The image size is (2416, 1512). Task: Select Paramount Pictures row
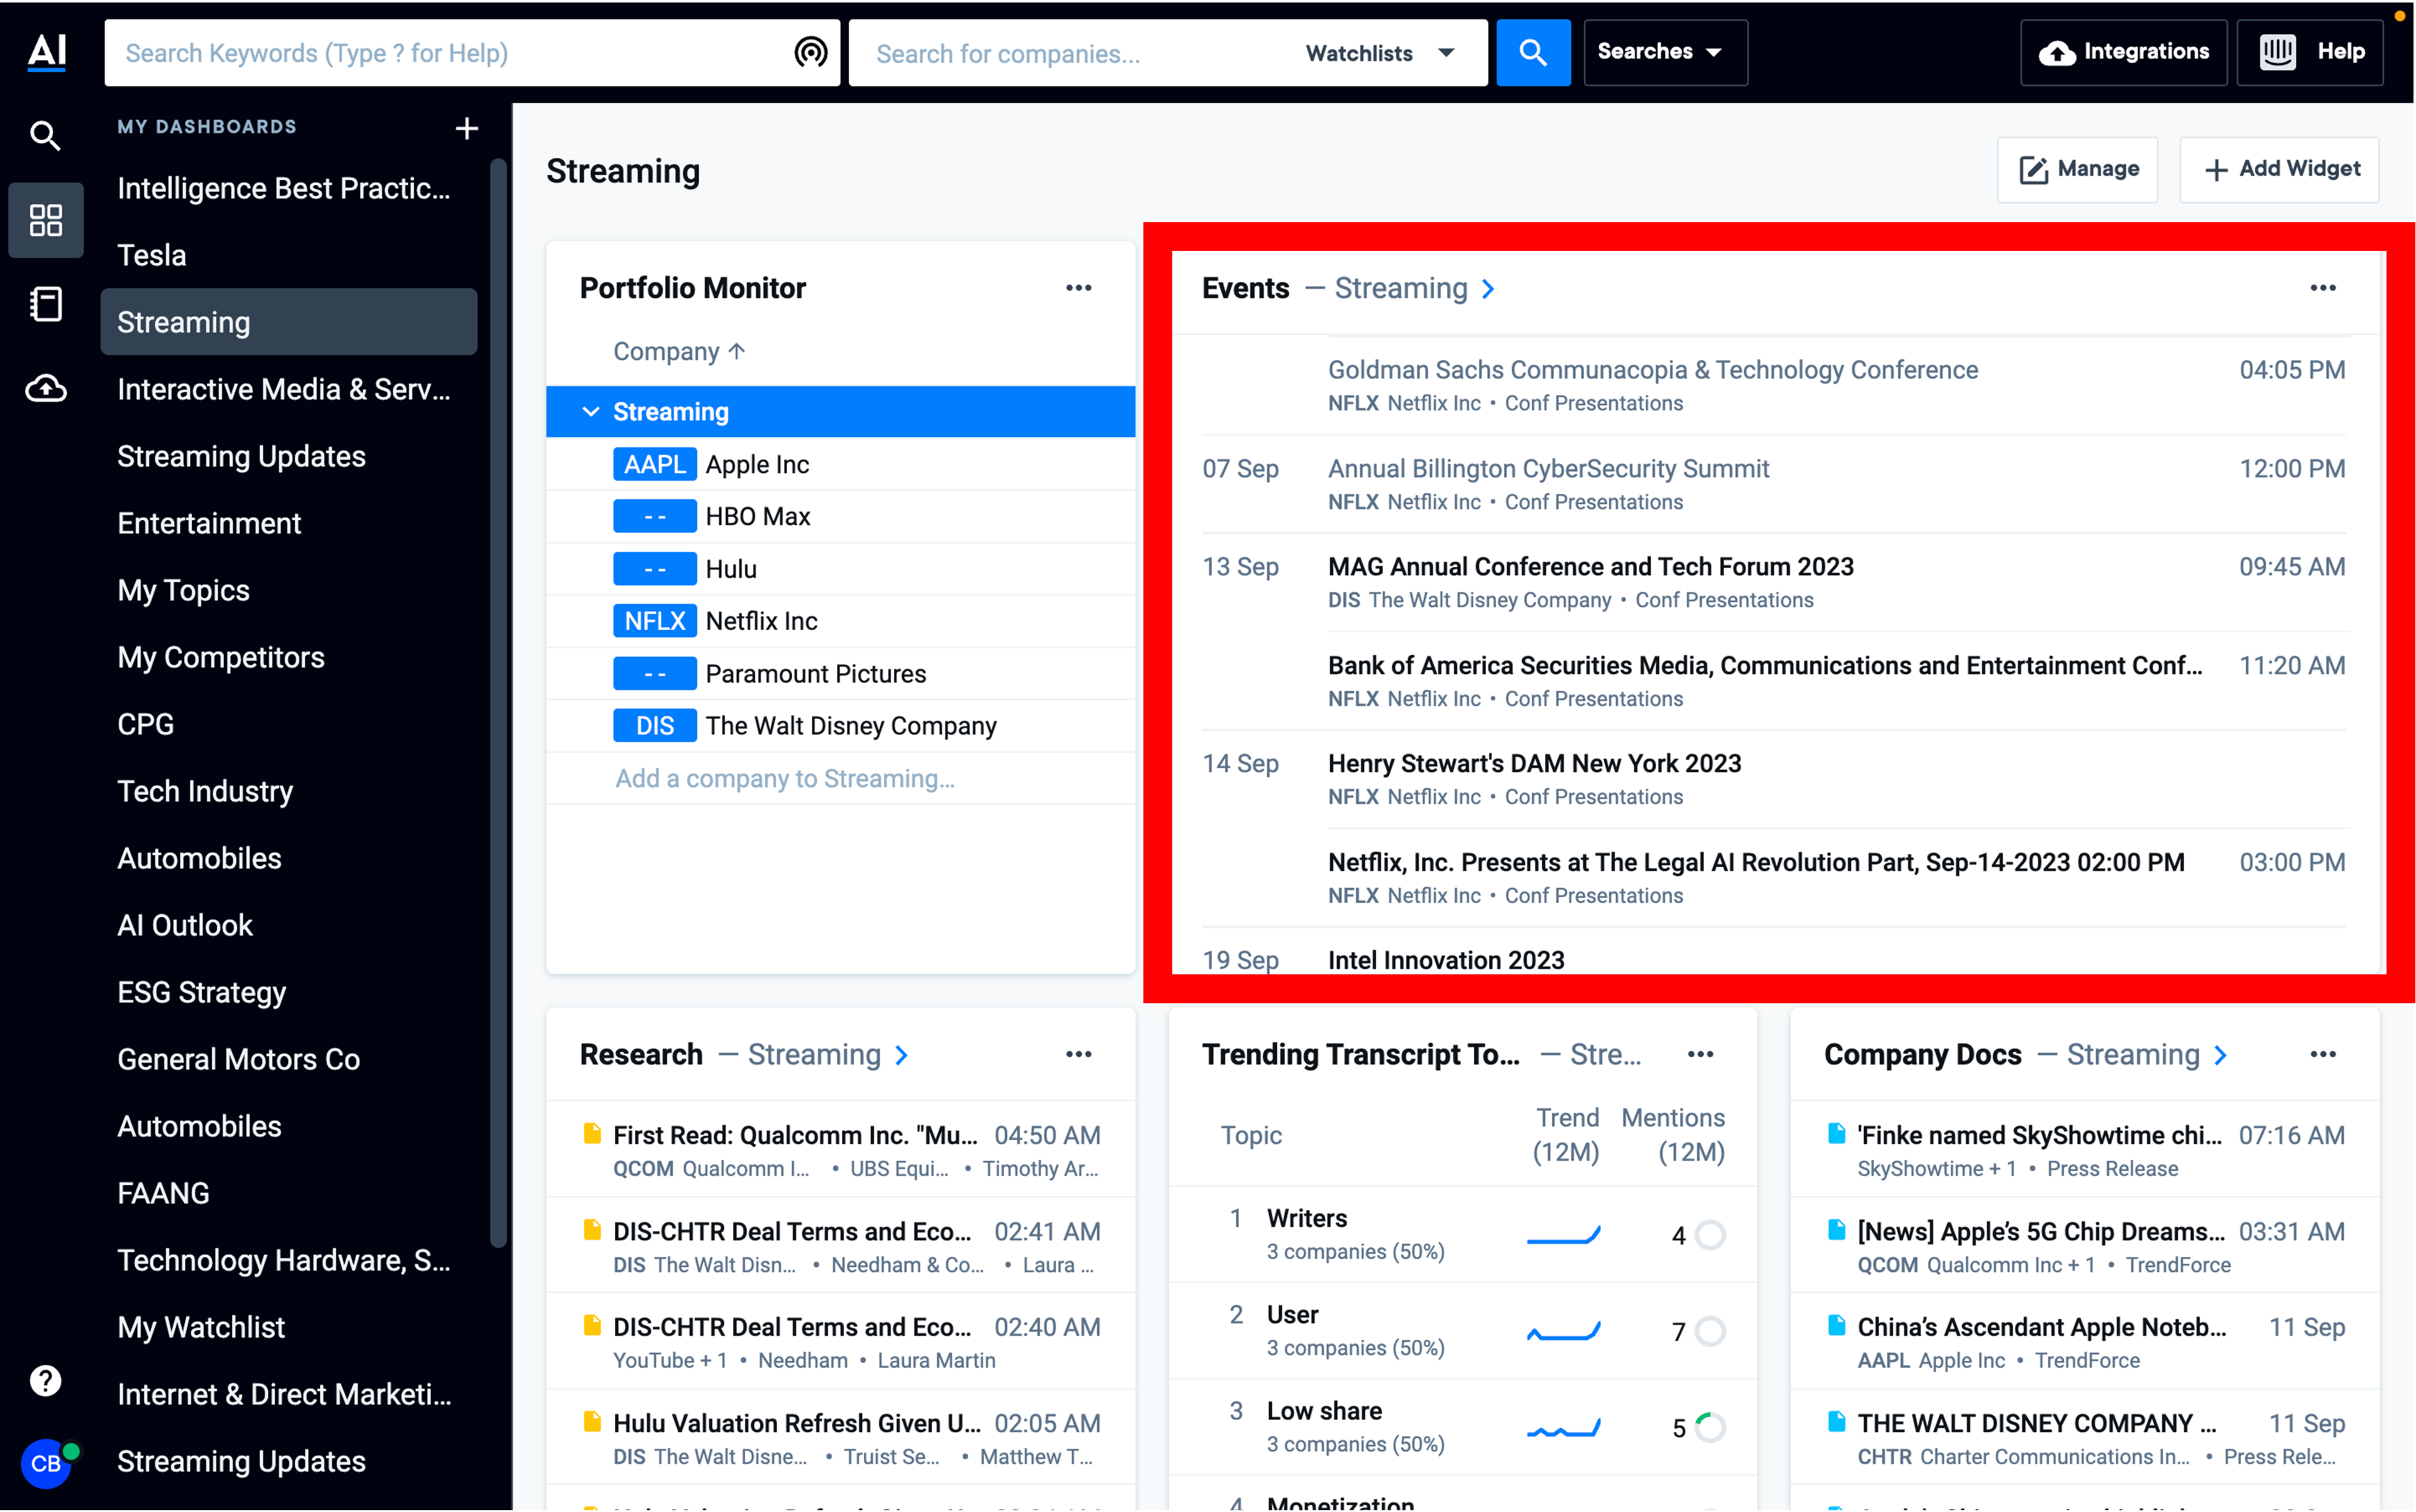coord(840,673)
